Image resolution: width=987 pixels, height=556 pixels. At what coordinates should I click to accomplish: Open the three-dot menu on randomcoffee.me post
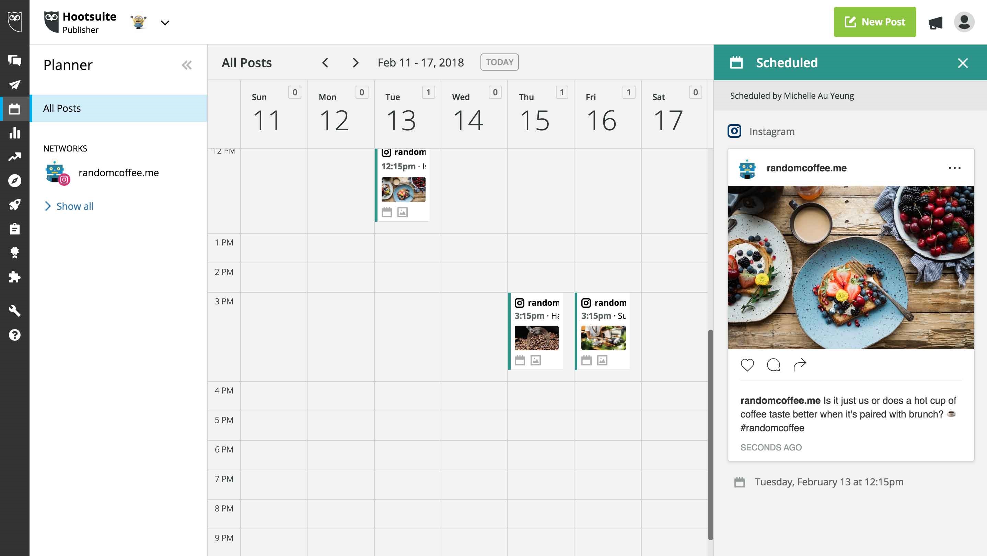pos(954,168)
